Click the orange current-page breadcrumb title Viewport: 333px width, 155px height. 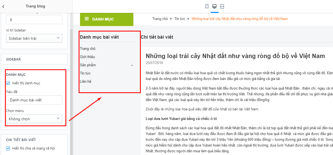[240, 19]
